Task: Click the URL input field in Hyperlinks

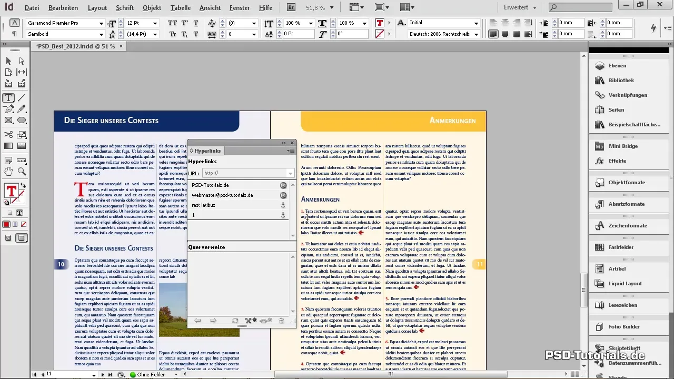Action: (x=244, y=173)
